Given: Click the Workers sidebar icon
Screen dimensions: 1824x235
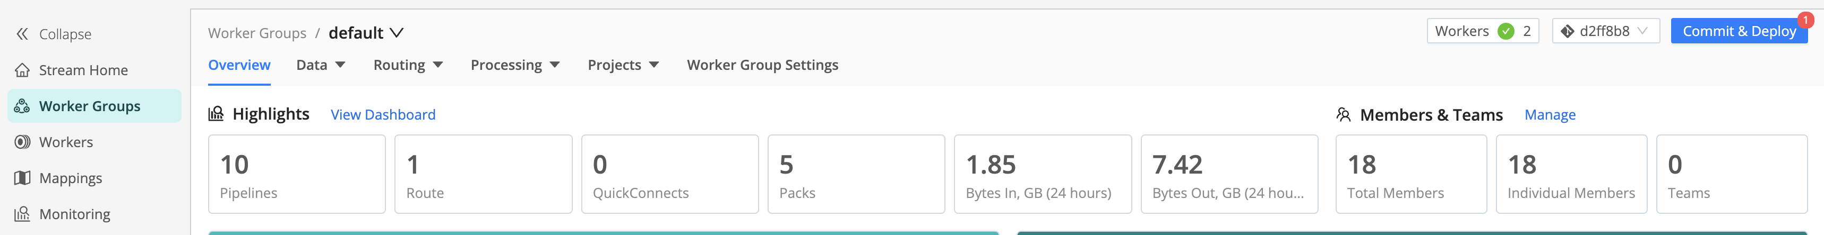Looking at the screenshot, I should pos(23,142).
